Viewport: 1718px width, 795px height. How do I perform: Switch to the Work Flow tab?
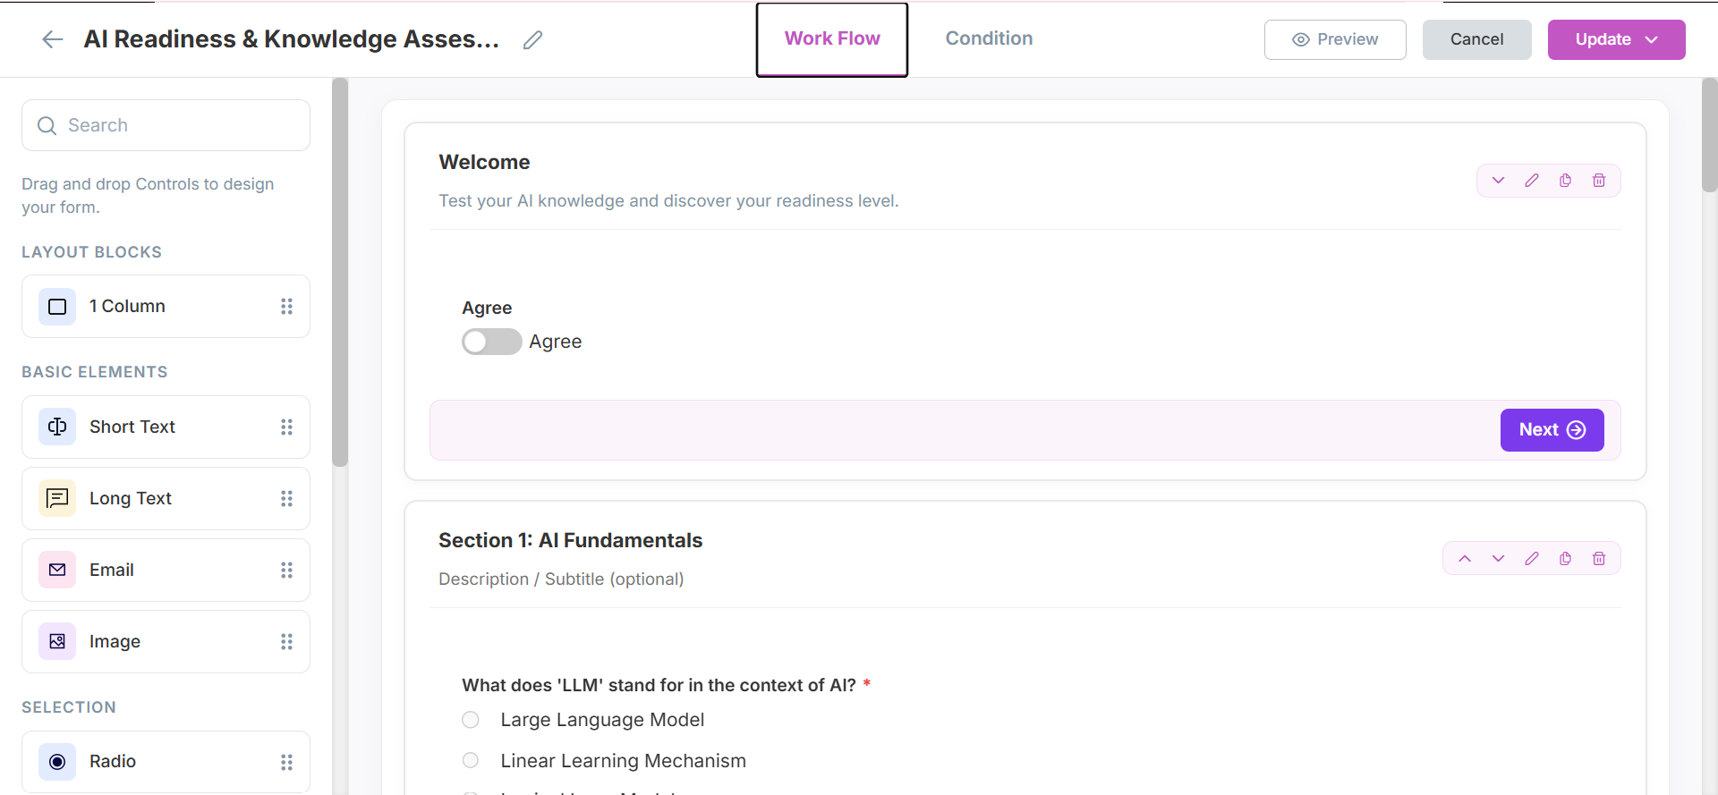(x=832, y=38)
